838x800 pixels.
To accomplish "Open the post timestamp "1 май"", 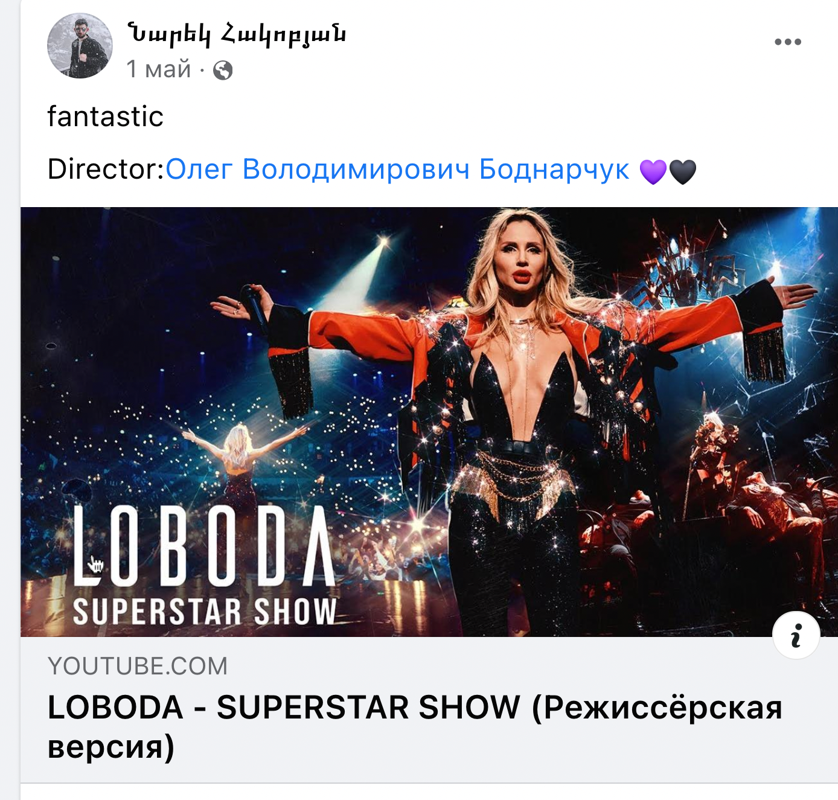I will [159, 69].
